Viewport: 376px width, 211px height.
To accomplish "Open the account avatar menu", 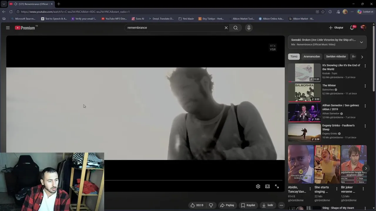I will pyautogui.click(x=363, y=28).
